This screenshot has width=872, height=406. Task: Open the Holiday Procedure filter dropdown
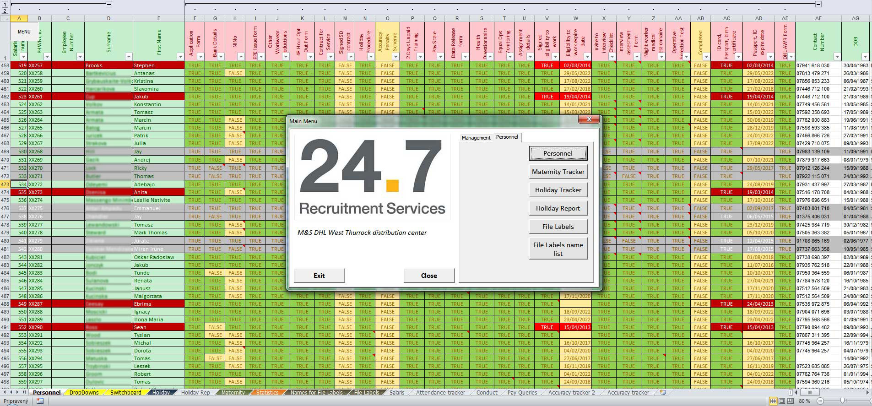click(371, 57)
